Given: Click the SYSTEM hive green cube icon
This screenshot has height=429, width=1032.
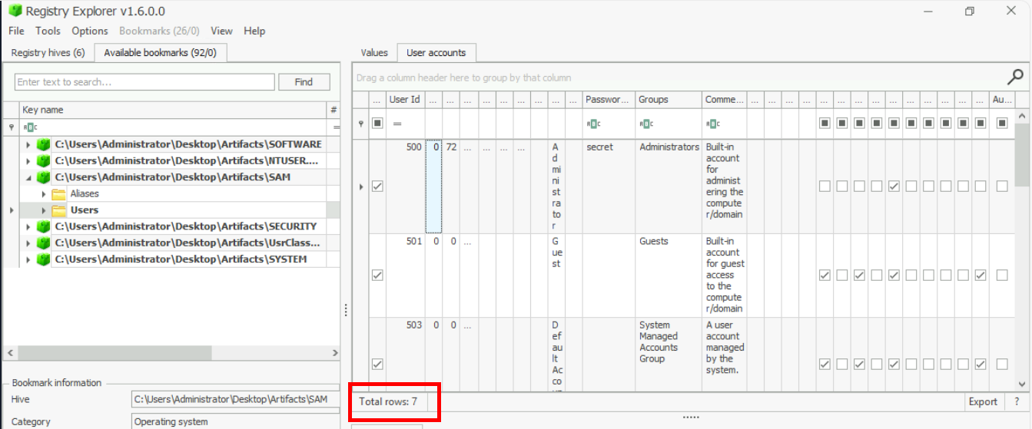Looking at the screenshot, I should (x=45, y=259).
